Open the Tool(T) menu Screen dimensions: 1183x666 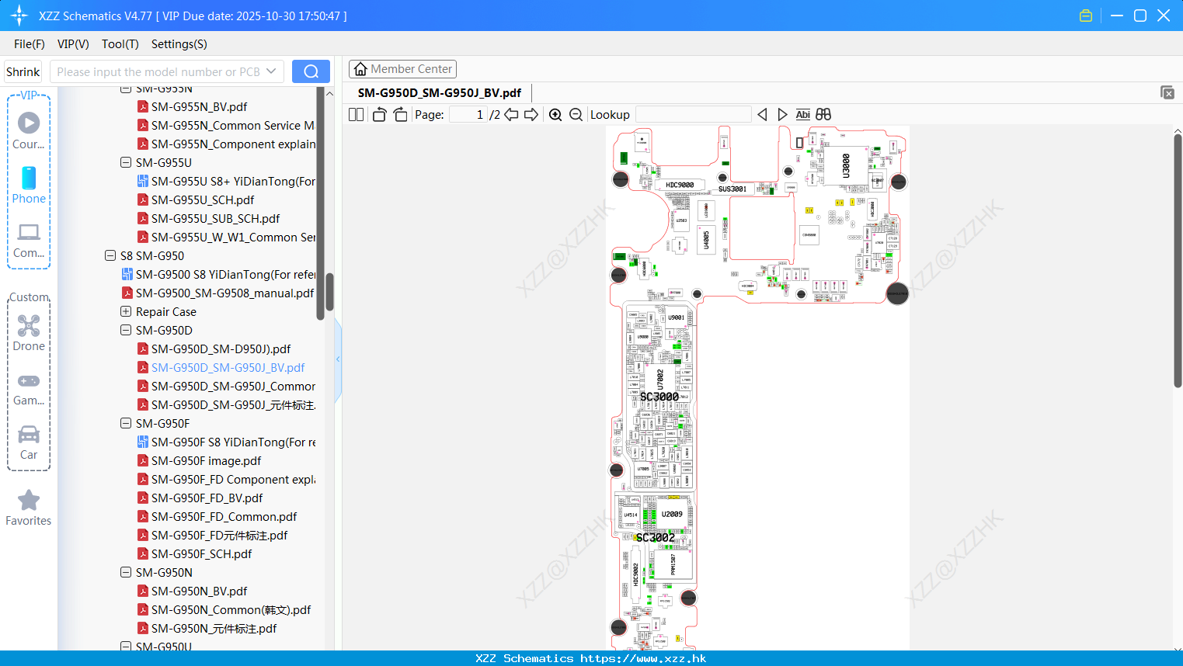(120, 44)
